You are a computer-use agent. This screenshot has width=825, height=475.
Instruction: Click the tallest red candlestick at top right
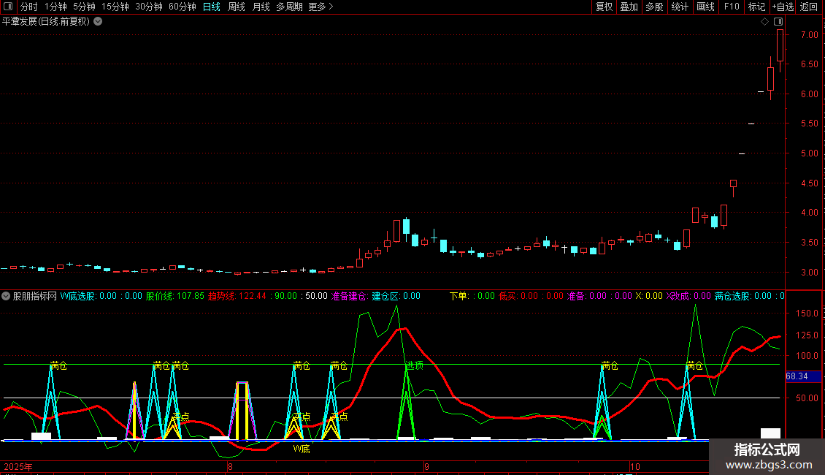780,45
